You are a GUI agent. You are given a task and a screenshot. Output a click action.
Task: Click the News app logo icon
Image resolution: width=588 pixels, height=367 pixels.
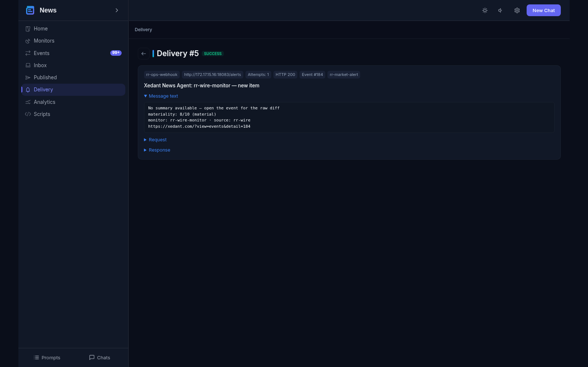coord(30,10)
